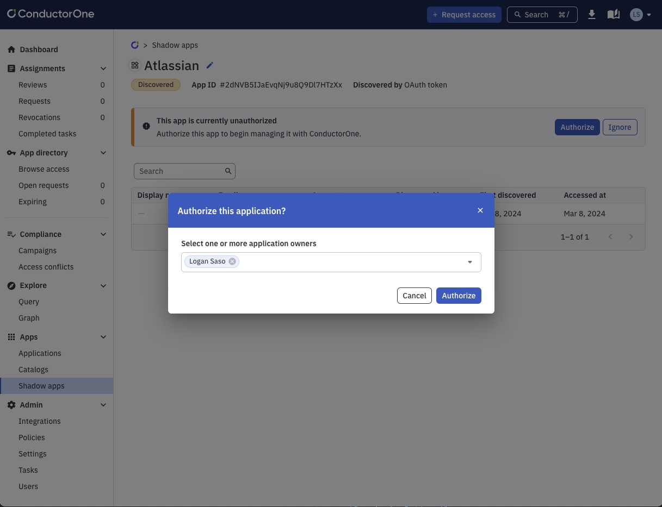Screen dimensions: 662x507
Task: Close the authorize dialog with the X
Action: pyautogui.click(x=480, y=210)
